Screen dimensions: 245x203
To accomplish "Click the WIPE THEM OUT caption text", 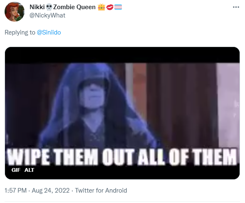I will pyautogui.click(x=122, y=157).
